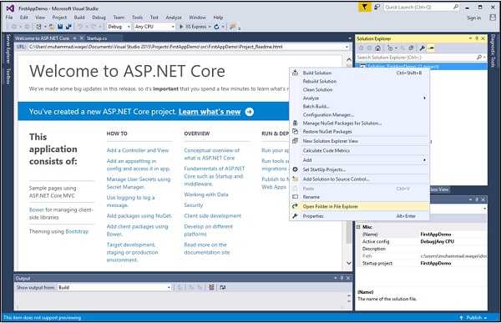Open the Project menu
The image size is (501, 323).
pos(59,18)
